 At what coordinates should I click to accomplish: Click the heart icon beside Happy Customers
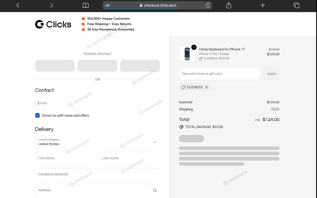click(x=83, y=19)
